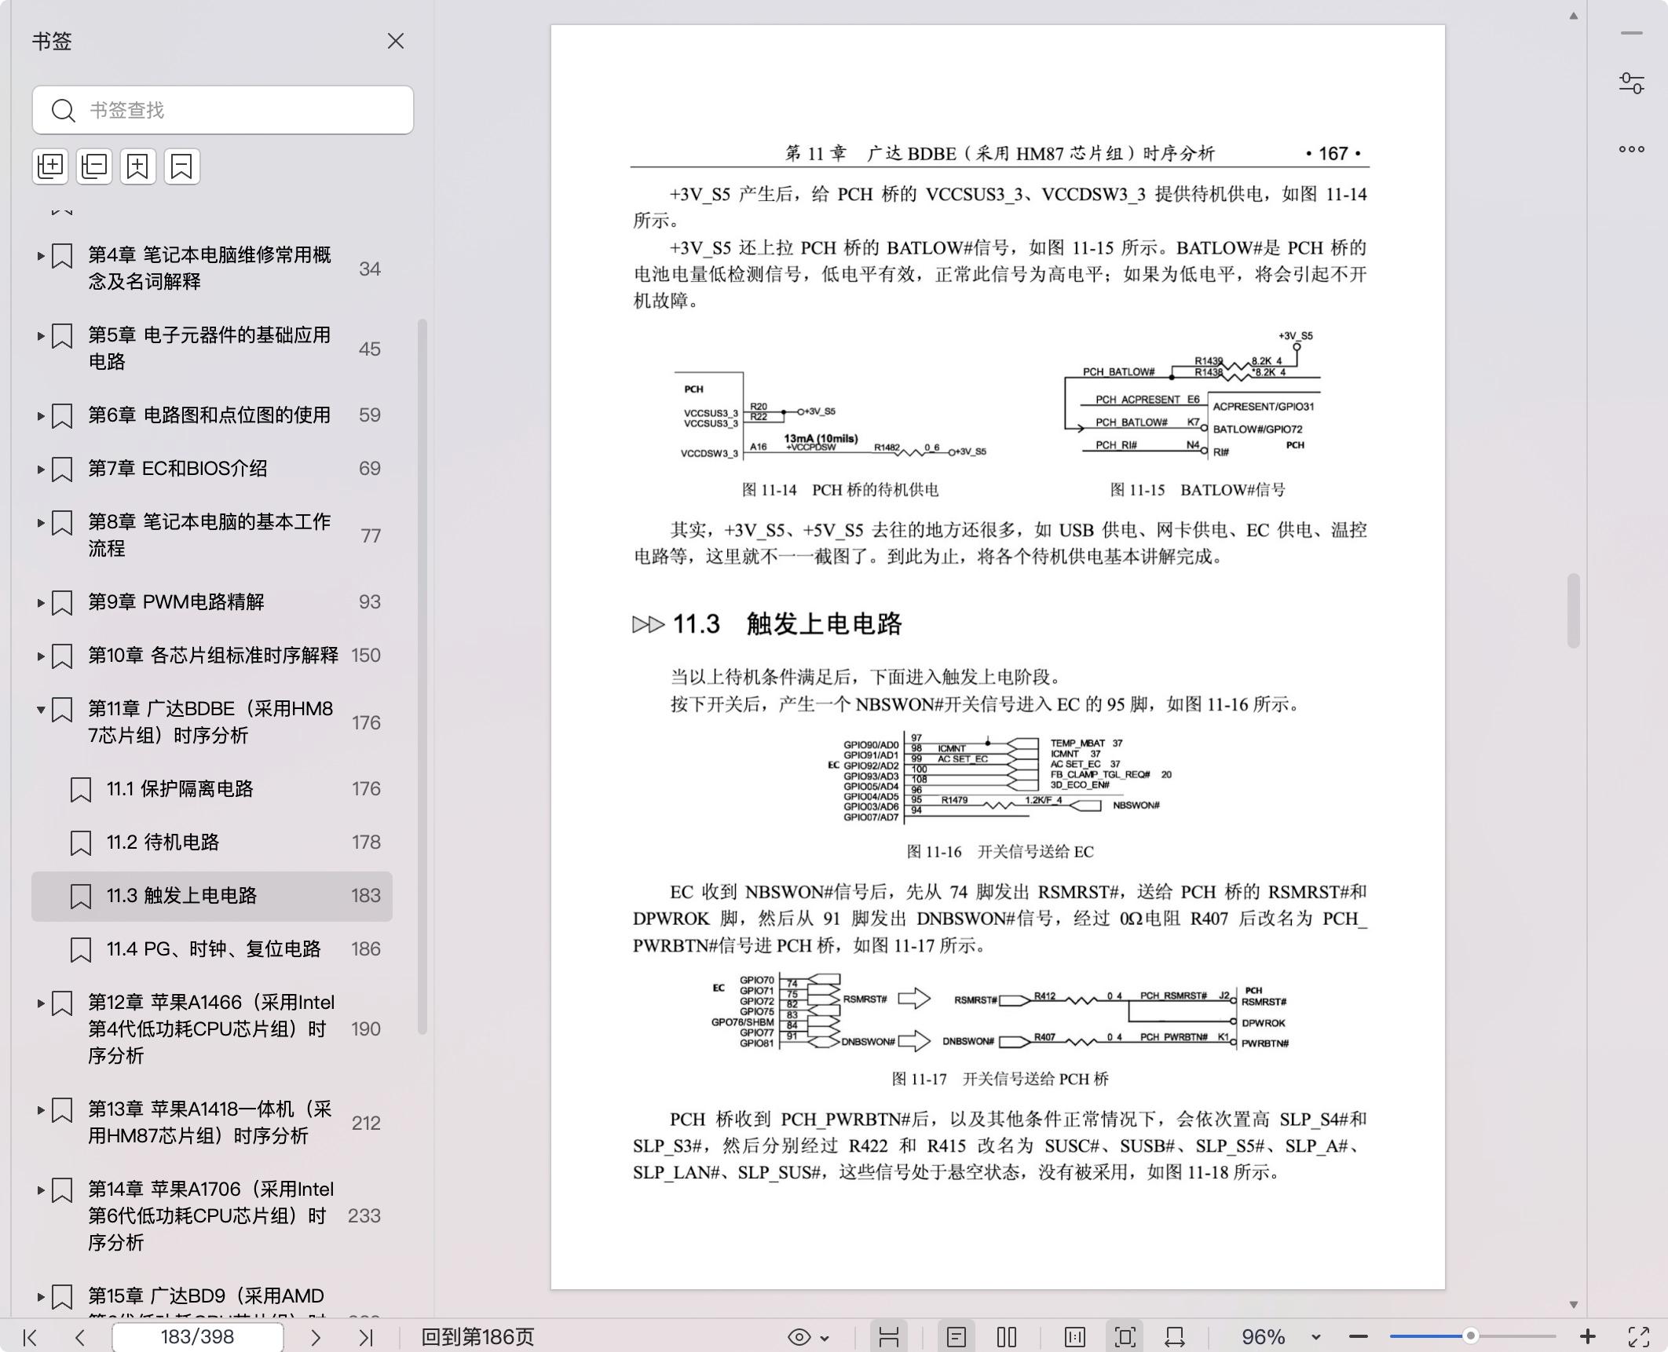Open the more options ellipsis

(x=1632, y=149)
